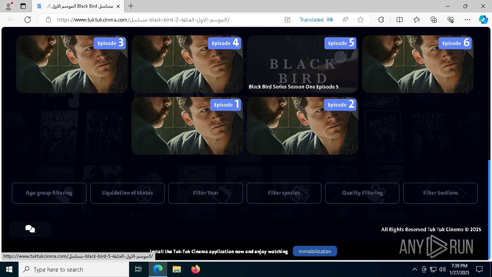View site information lock icon

click(48, 20)
